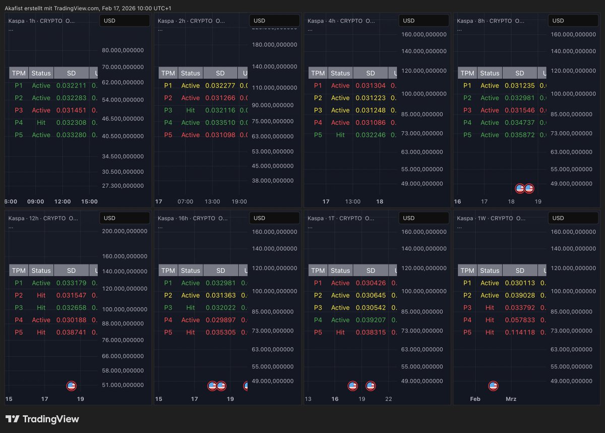Viewport: 605px width, 433px height.
Task: Open the USD currency selector on Kaspa 12h chart
Action: click(125, 218)
